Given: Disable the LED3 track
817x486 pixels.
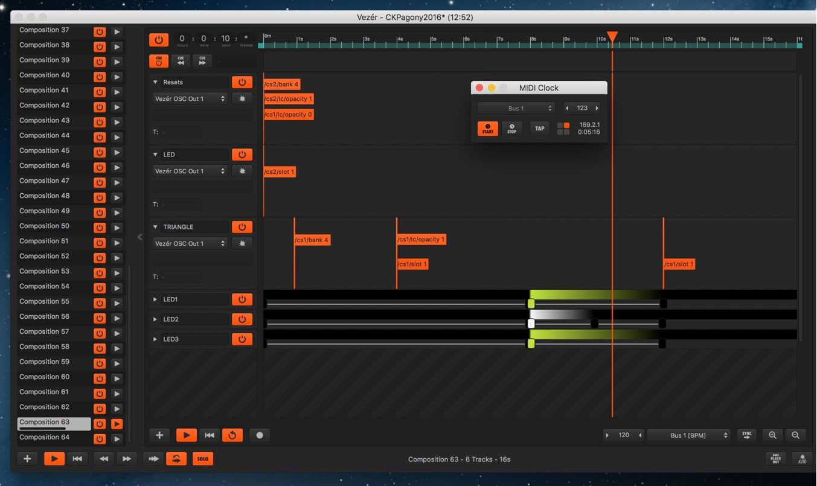Looking at the screenshot, I should [x=242, y=339].
